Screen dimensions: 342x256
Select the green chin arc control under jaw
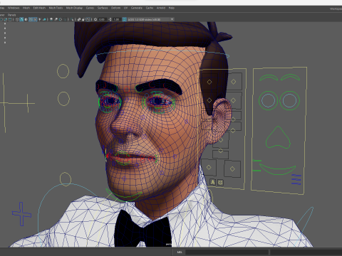point(123,195)
